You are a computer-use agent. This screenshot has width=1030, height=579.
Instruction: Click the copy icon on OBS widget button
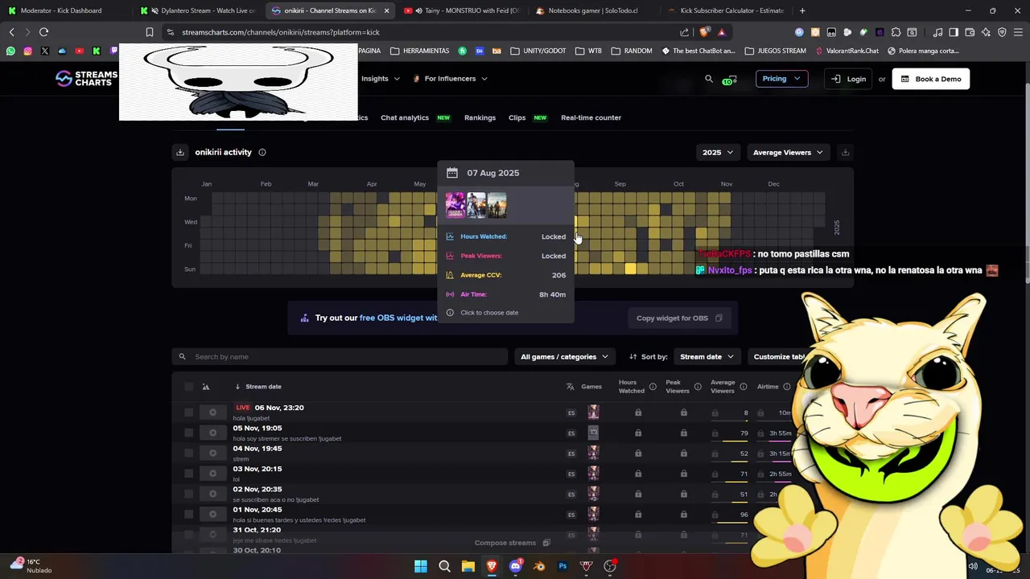[719, 318]
